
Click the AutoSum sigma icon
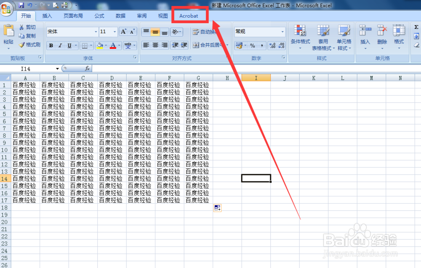[416, 27]
